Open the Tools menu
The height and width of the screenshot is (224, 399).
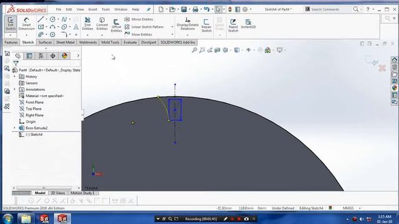(x=105, y=9)
